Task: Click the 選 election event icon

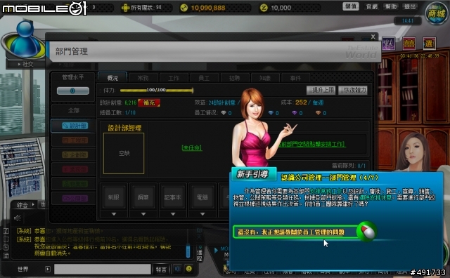Action: pos(429,44)
